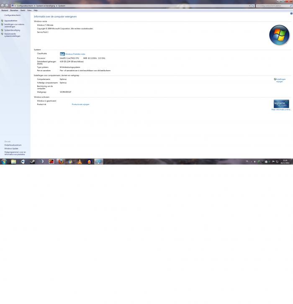The height and width of the screenshot is (304, 293).
Task: Click Productcode wijzigen link
Action: point(80,104)
